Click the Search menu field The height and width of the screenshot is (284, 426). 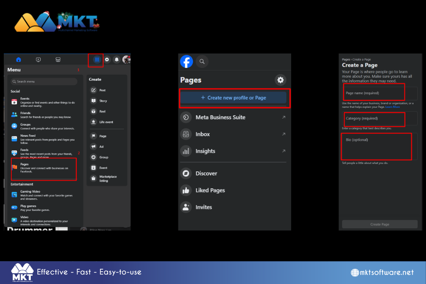44,81
